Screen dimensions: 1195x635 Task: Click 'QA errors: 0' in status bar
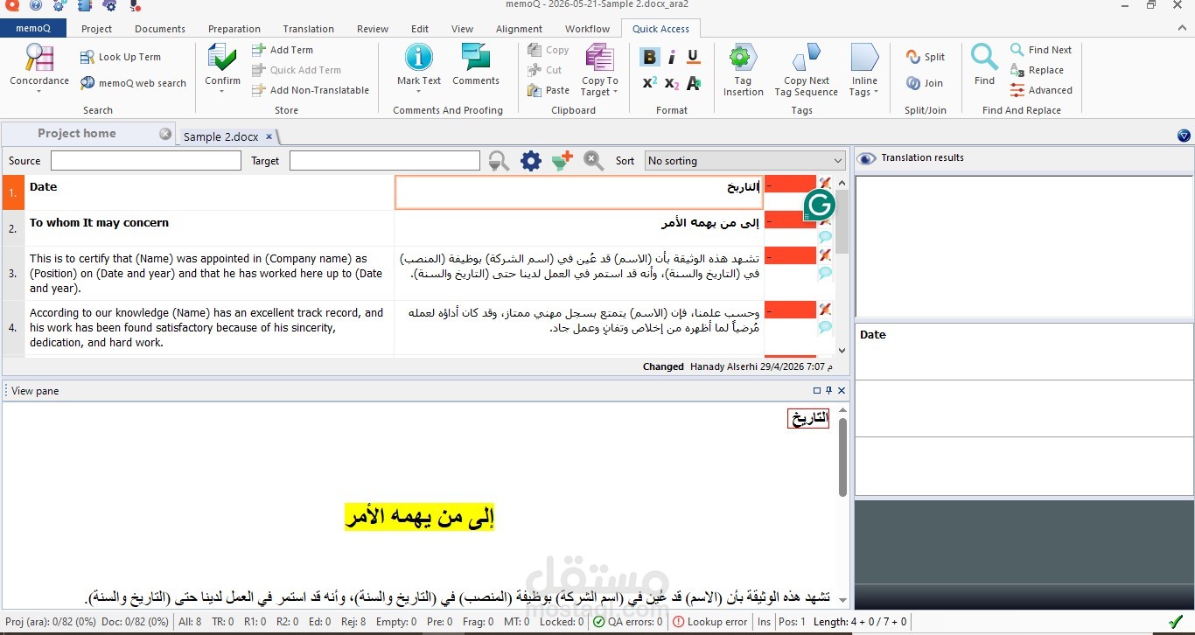pyautogui.click(x=628, y=622)
